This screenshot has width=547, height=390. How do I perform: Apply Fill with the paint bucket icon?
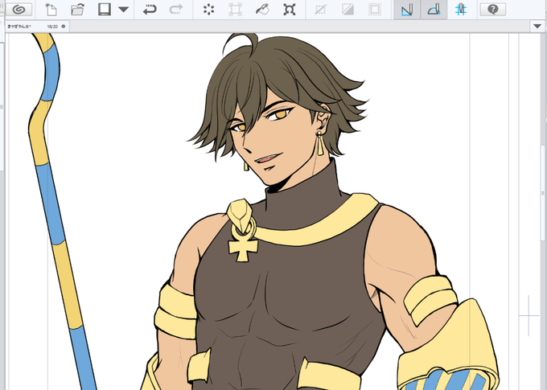tap(262, 10)
